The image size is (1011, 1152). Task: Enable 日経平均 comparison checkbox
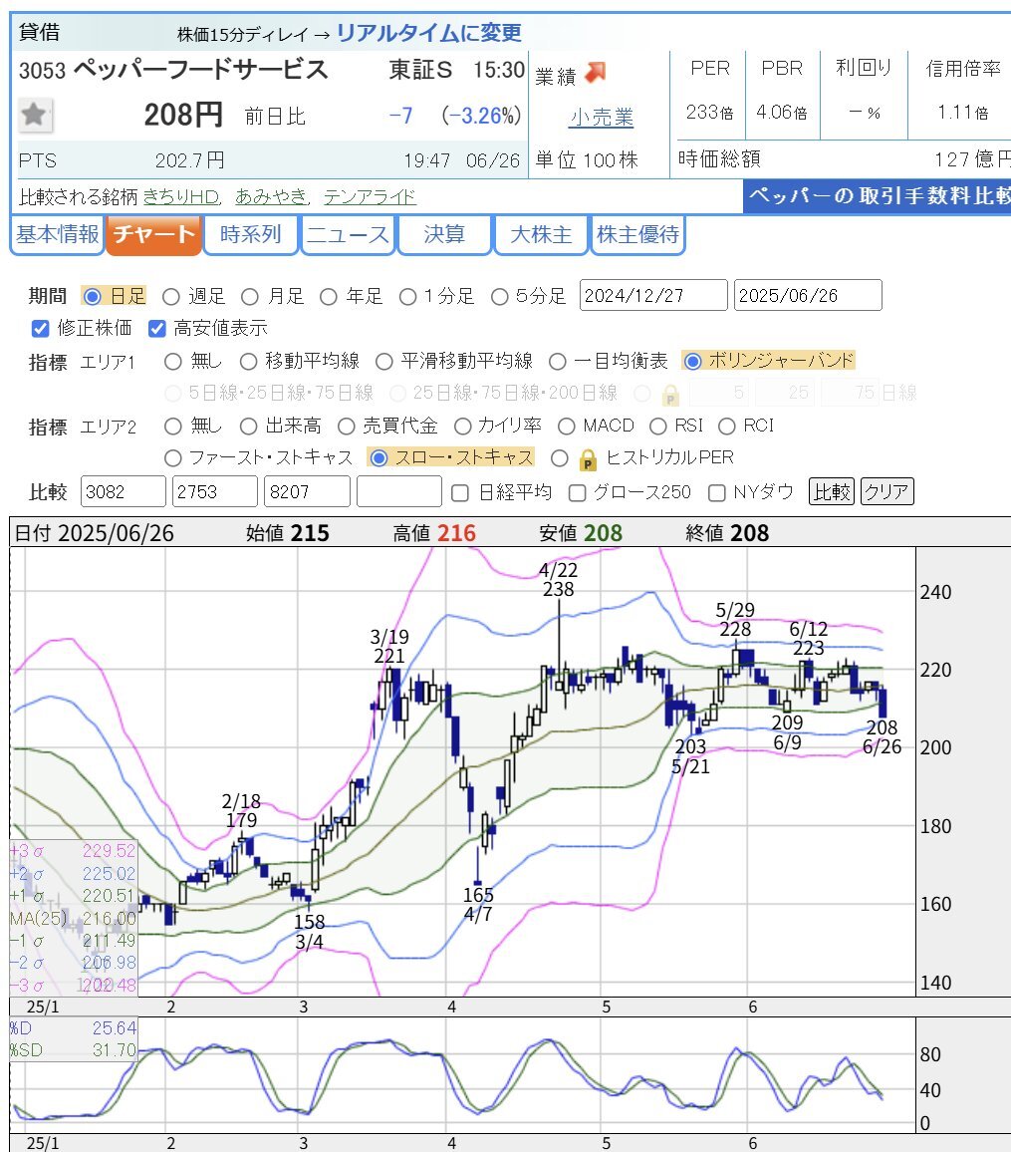tap(459, 493)
